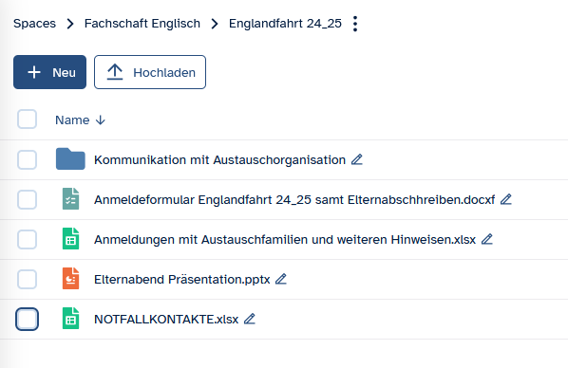Click the rename pencil beside Elternabend Präsentation.pptx
The height and width of the screenshot is (368, 568).
click(281, 279)
